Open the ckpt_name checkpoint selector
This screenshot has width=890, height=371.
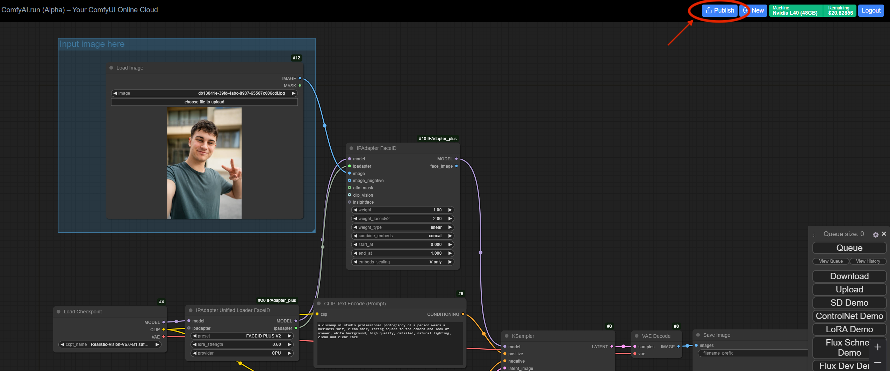pyautogui.click(x=110, y=344)
